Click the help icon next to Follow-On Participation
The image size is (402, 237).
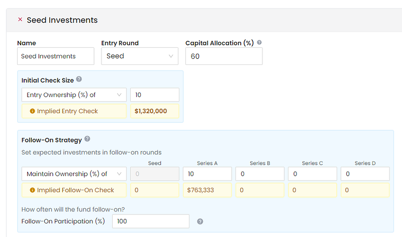click(x=200, y=221)
